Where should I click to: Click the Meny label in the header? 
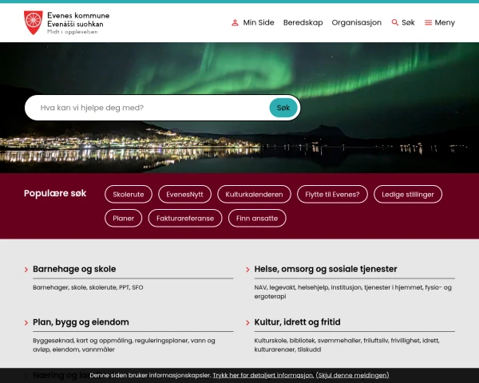(x=445, y=22)
